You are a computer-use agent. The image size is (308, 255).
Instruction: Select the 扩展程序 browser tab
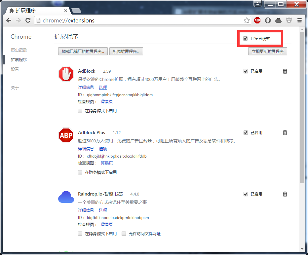tap(36, 11)
